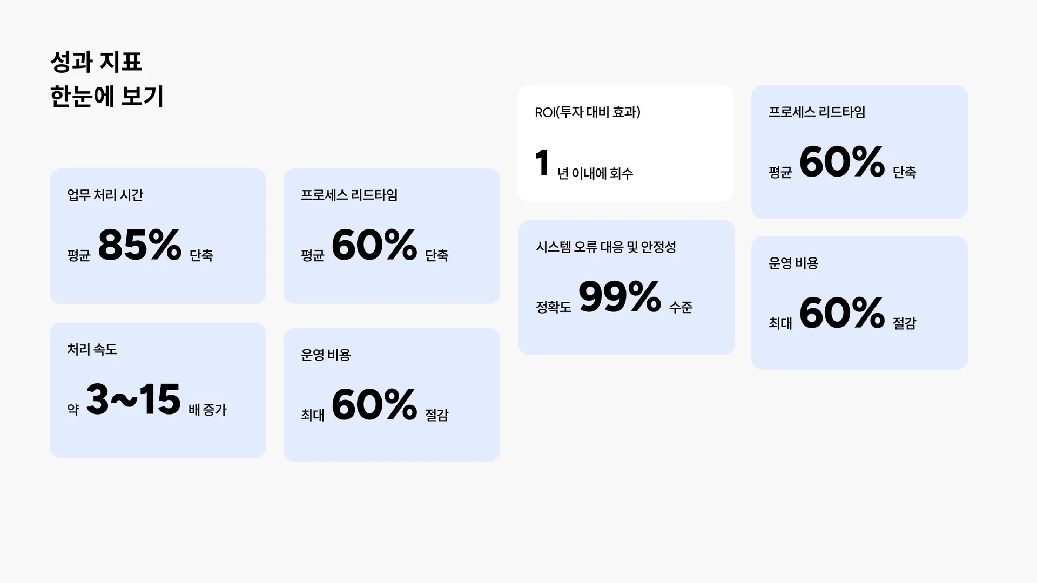Click '단축' next to the 85% figure

201,255
